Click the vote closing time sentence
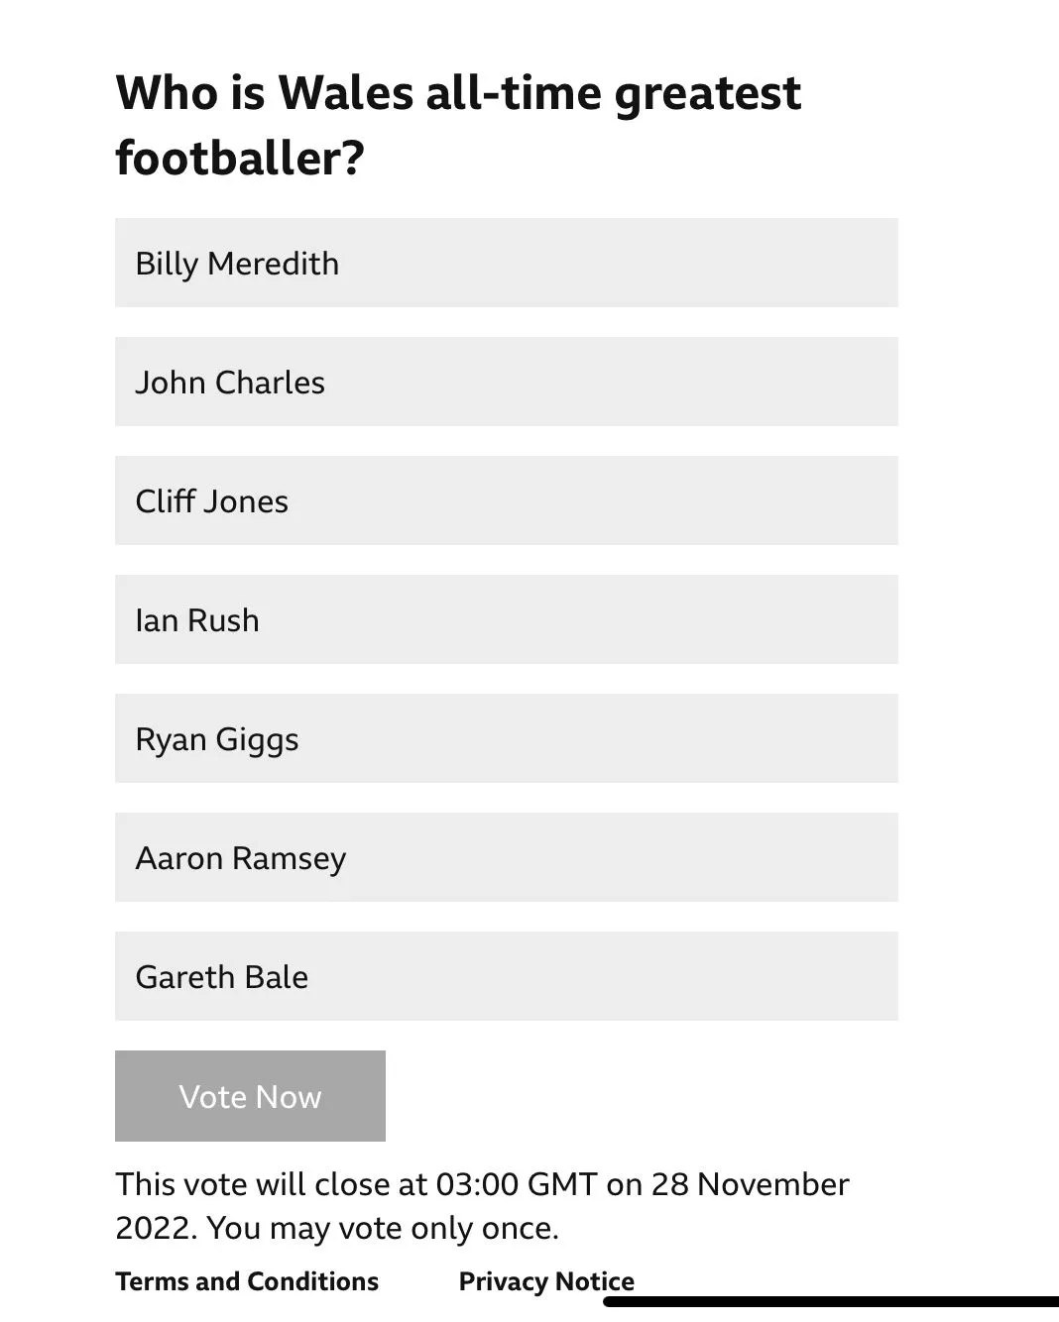The height and width of the screenshot is (1322, 1059). point(482,1184)
